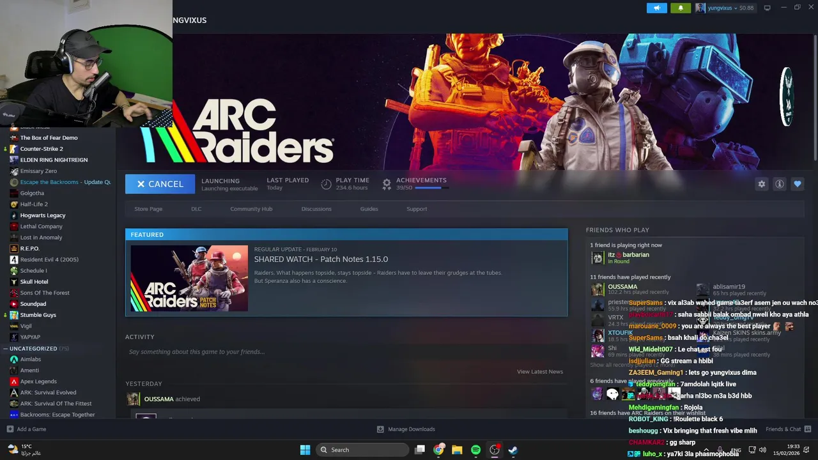Open SHARED WATCH Patch Notes 1.15.0 headline
The image size is (818, 460).
click(x=321, y=259)
